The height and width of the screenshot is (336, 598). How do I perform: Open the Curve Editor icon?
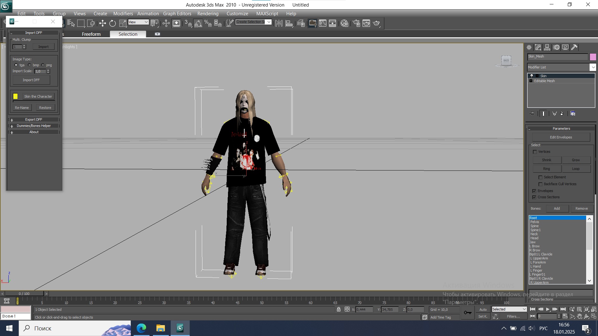[323, 23]
